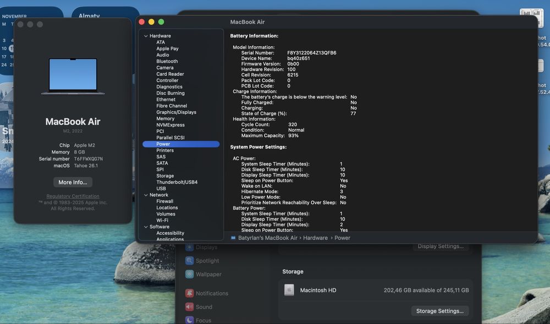Screen dimensions: 550x324
Task: Select ATA in Hardware list
Action: point(161,42)
